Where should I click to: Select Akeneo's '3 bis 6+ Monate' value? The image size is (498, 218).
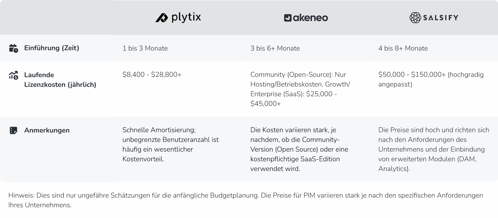pos(275,48)
